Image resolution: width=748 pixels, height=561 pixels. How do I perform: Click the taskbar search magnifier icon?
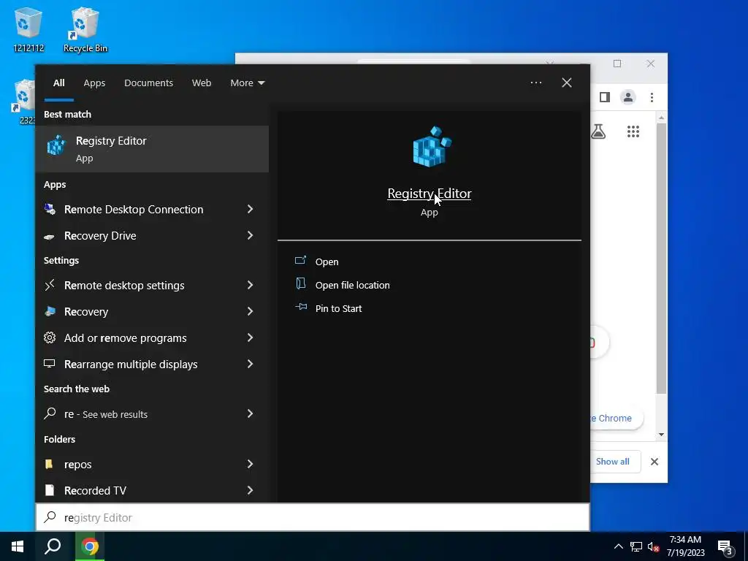point(53,546)
